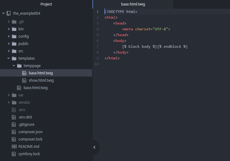The width and height of the screenshot is (230, 161).
Task: Open base.html.twig directly under templates
Action: [35, 88]
